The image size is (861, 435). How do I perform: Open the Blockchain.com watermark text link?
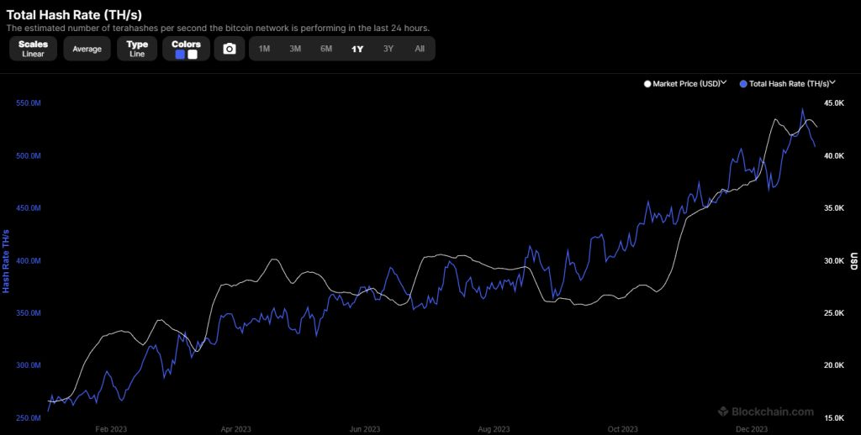[771, 411]
